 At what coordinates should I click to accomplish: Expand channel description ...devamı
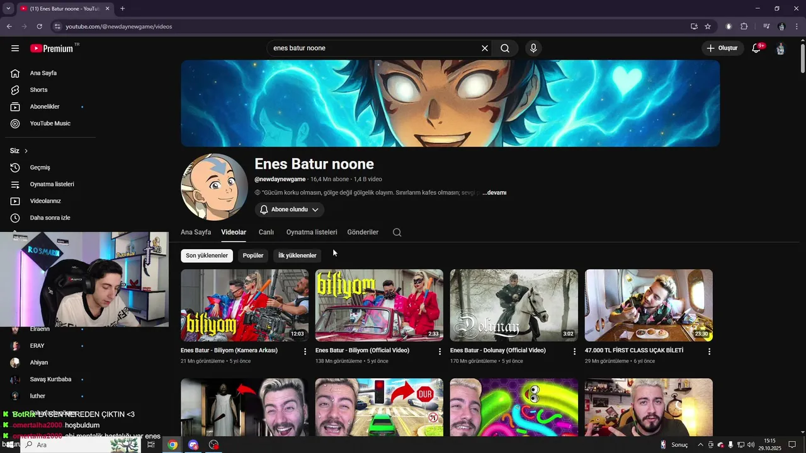tap(494, 193)
